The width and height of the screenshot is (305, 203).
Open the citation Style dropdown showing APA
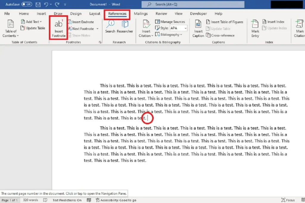[x=178, y=28]
